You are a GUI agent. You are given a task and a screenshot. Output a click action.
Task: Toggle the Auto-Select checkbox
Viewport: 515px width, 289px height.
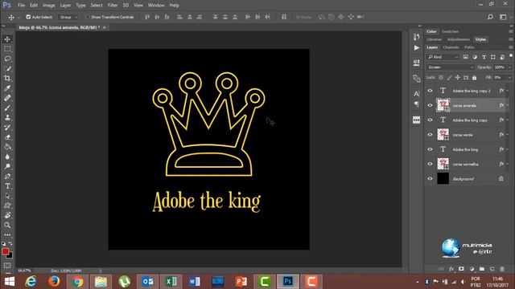[28, 17]
